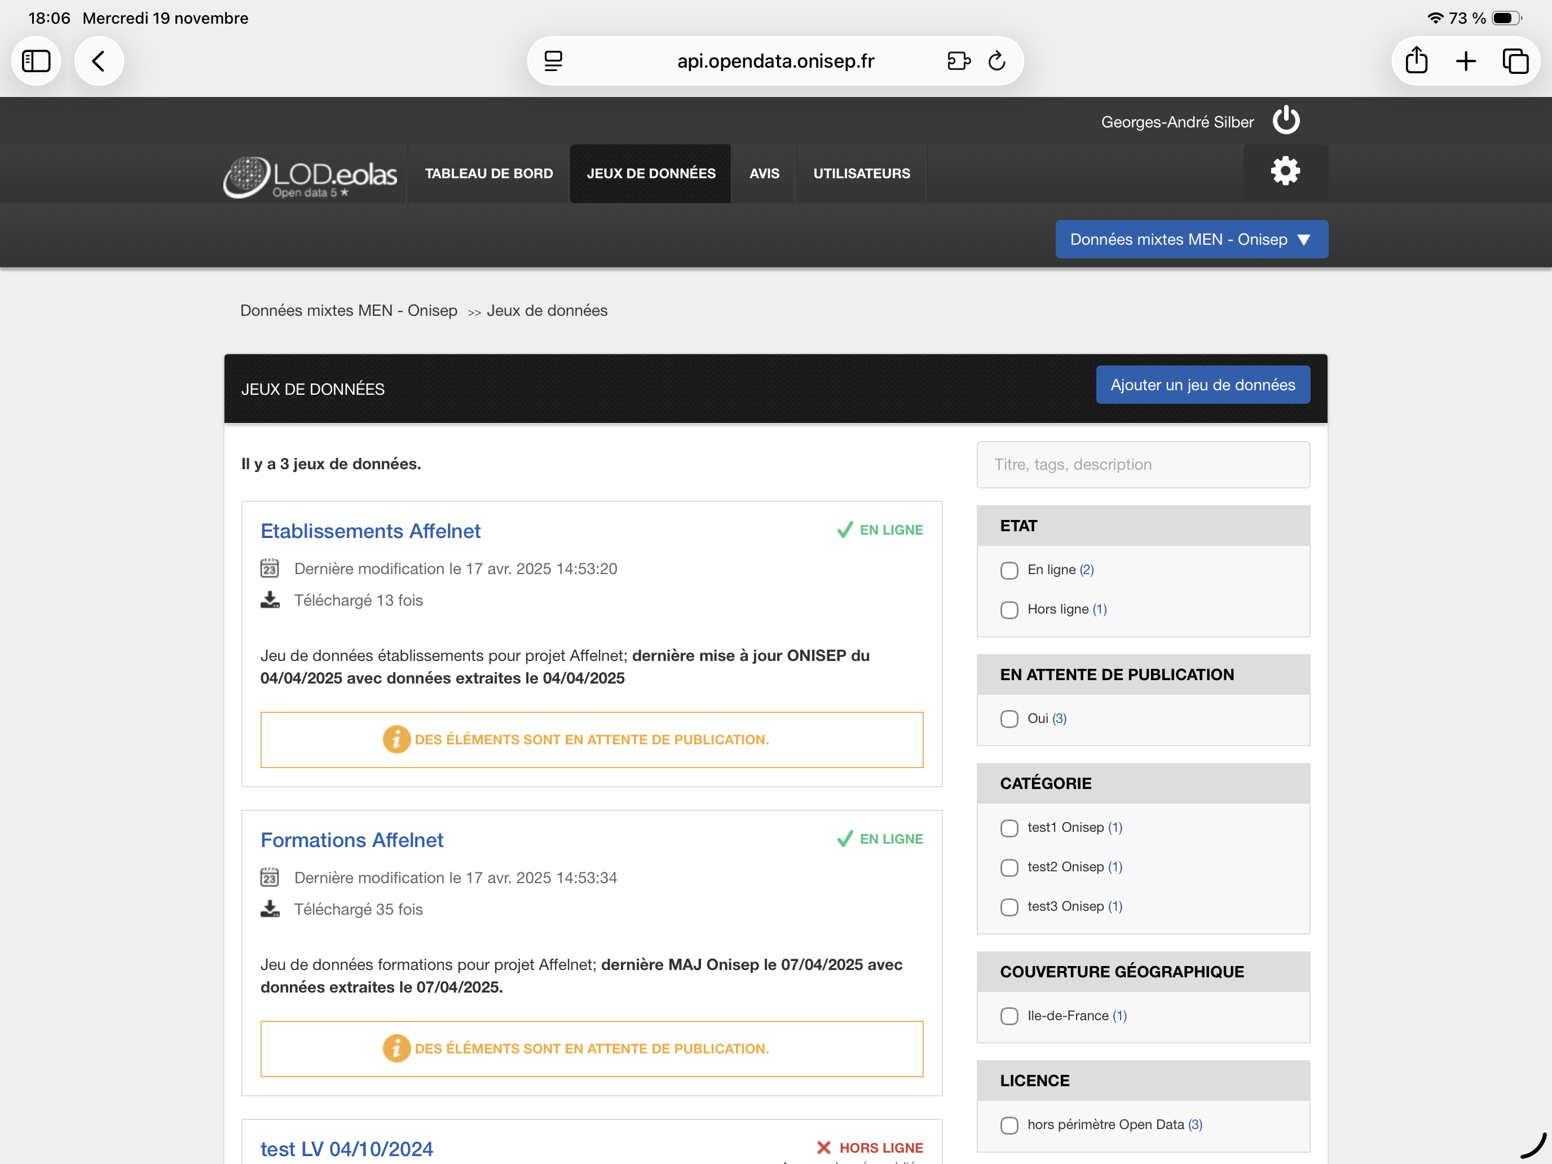The image size is (1552, 1164).
Task: Open the Tableau de bord tab
Action: coord(488,173)
